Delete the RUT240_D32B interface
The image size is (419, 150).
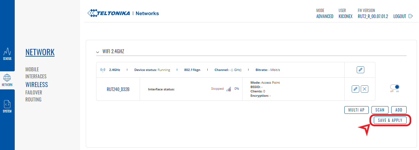pos(365,89)
